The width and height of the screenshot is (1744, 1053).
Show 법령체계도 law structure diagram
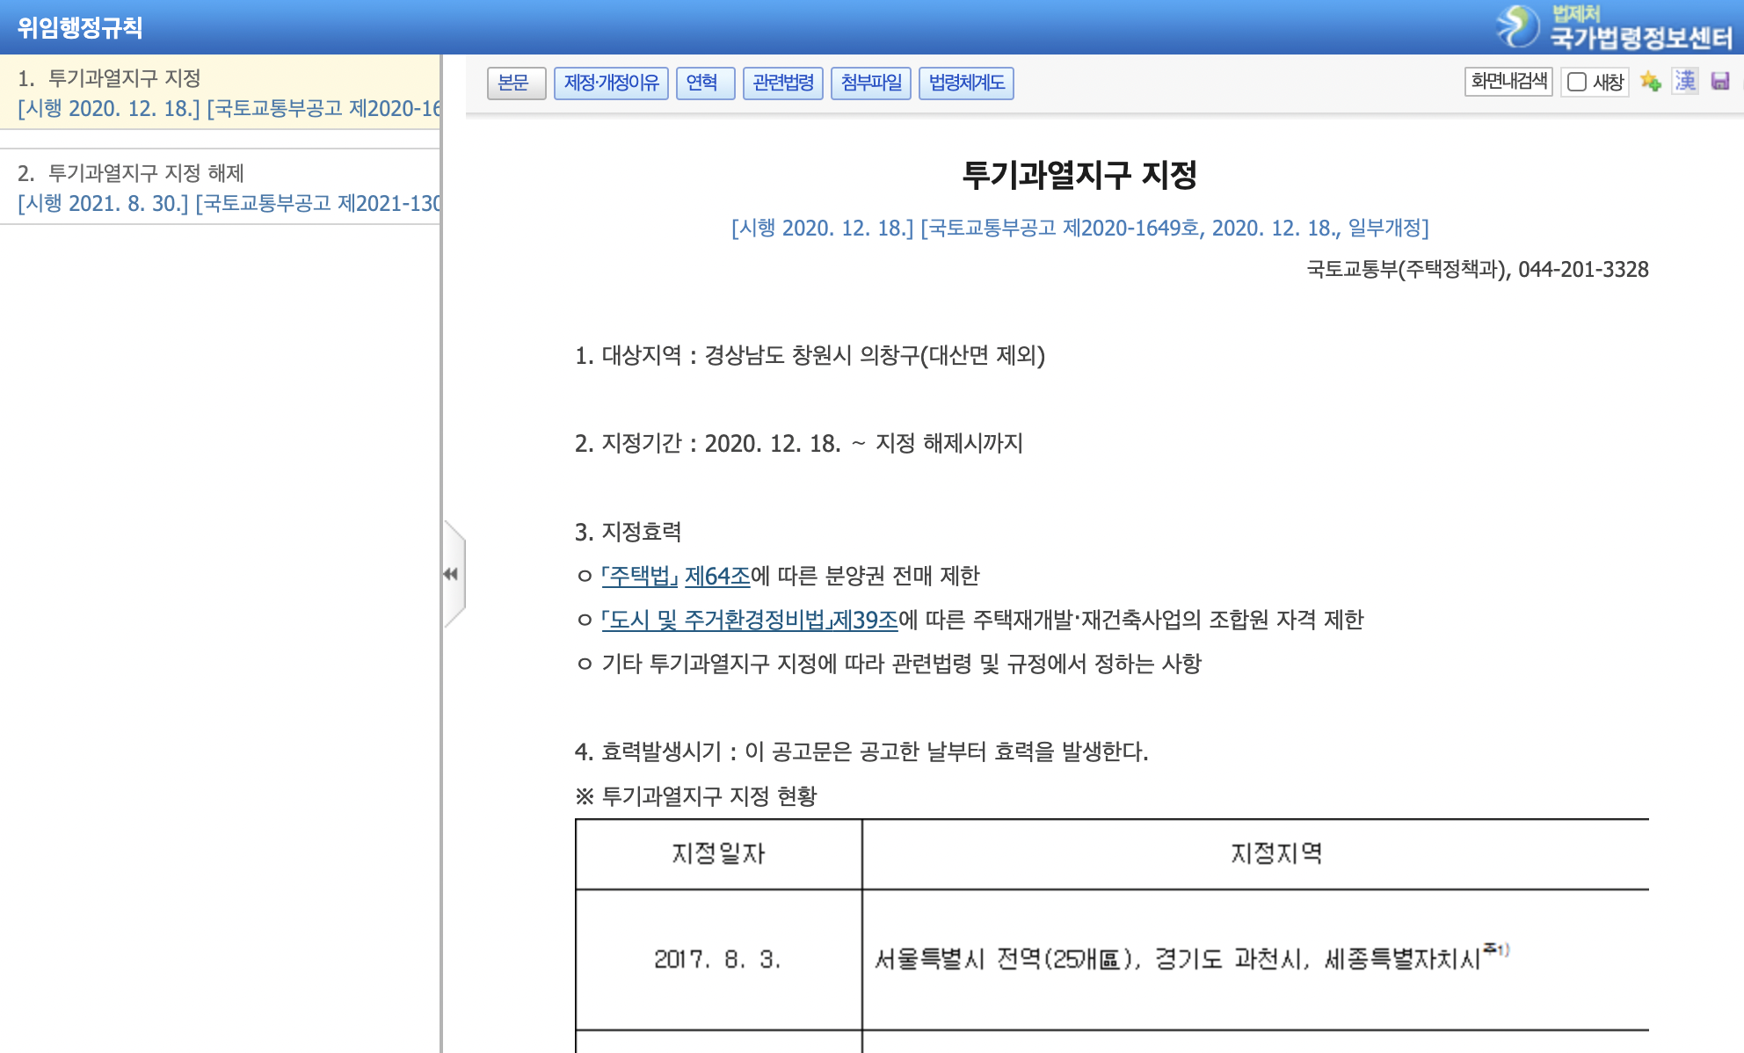pos(966,84)
